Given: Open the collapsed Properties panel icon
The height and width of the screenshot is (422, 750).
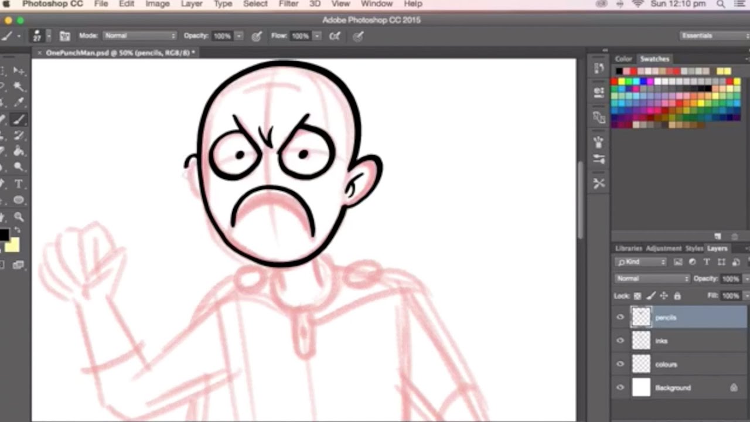Looking at the screenshot, I should click(x=598, y=92).
